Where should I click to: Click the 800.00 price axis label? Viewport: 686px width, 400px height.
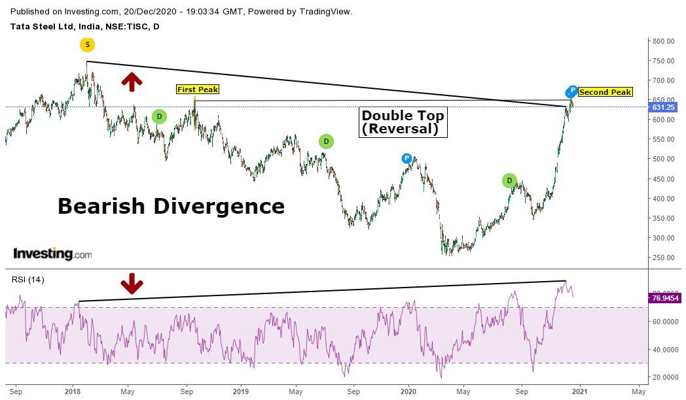click(x=663, y=41)
